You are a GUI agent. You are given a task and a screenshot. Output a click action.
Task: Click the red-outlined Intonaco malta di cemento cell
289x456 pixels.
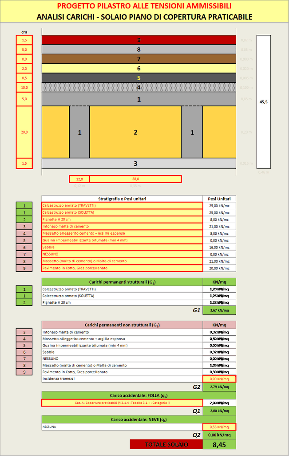pos(122,226)
